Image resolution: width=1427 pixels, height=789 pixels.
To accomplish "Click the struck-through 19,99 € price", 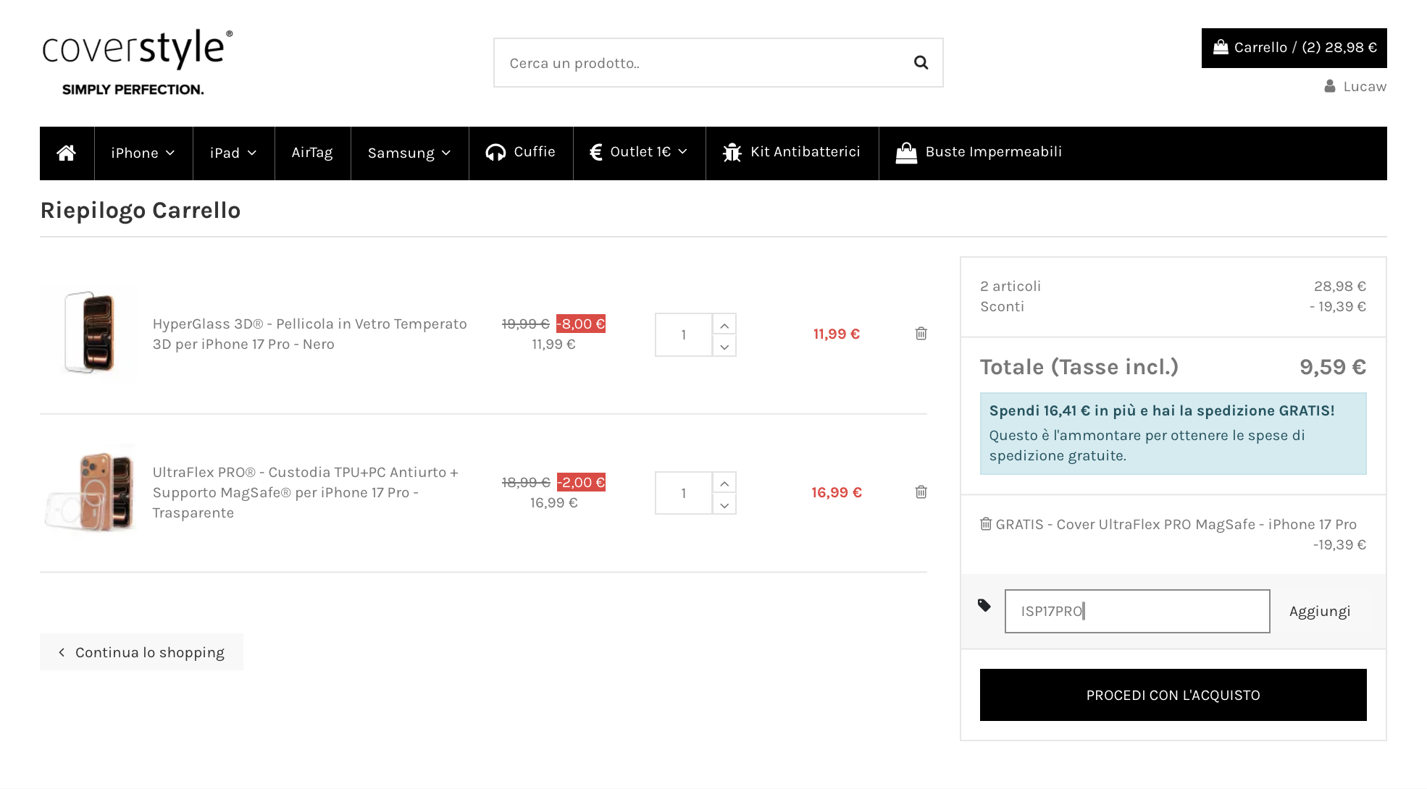I will point(526,324).
